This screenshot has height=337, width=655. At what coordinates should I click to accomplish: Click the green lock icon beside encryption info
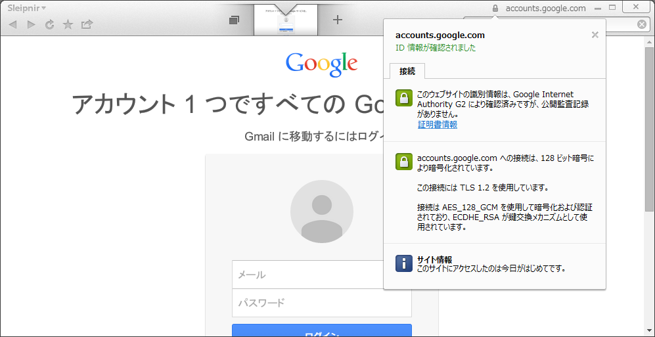tap(404, 162)
